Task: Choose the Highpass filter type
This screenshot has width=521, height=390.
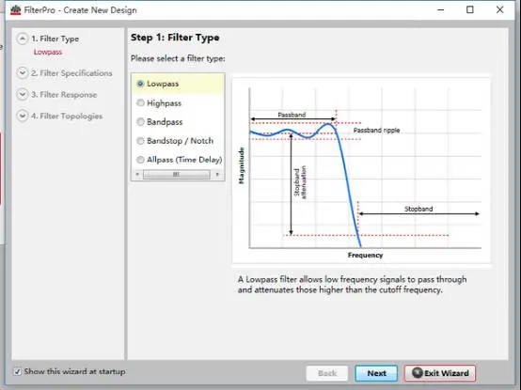Action: 140,102
